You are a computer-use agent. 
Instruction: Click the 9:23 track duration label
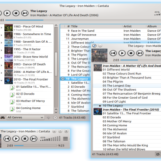(x=61, y=146)
